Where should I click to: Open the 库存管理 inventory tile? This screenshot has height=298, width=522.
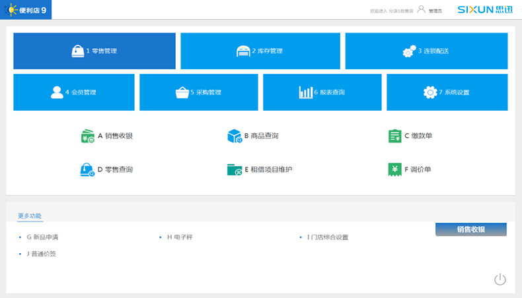260,51
